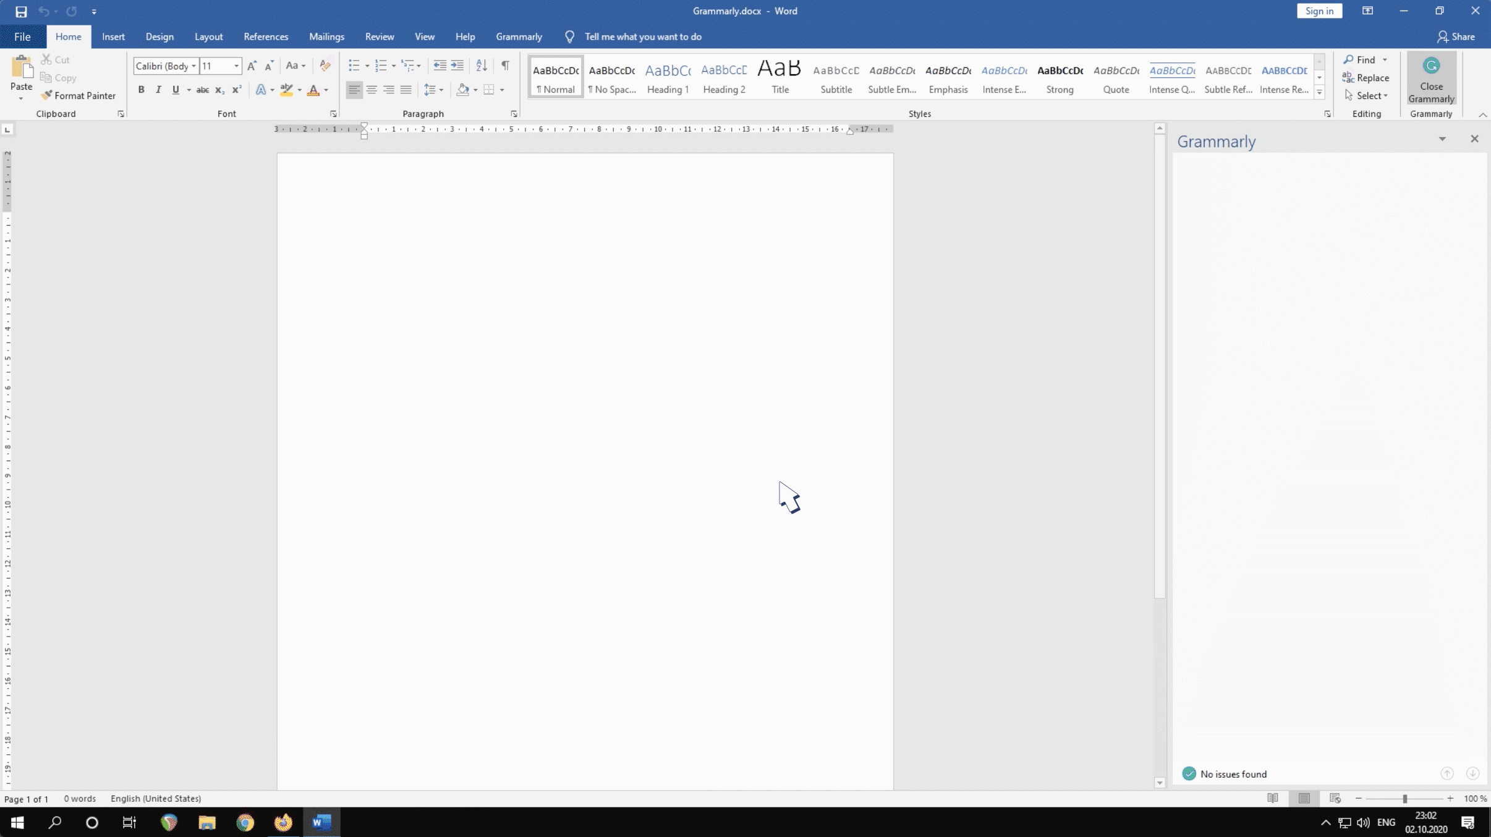This screenshot has height=837, width=1491.
Task: Click the Center alignment icon
Action: [x=371, y=89]
